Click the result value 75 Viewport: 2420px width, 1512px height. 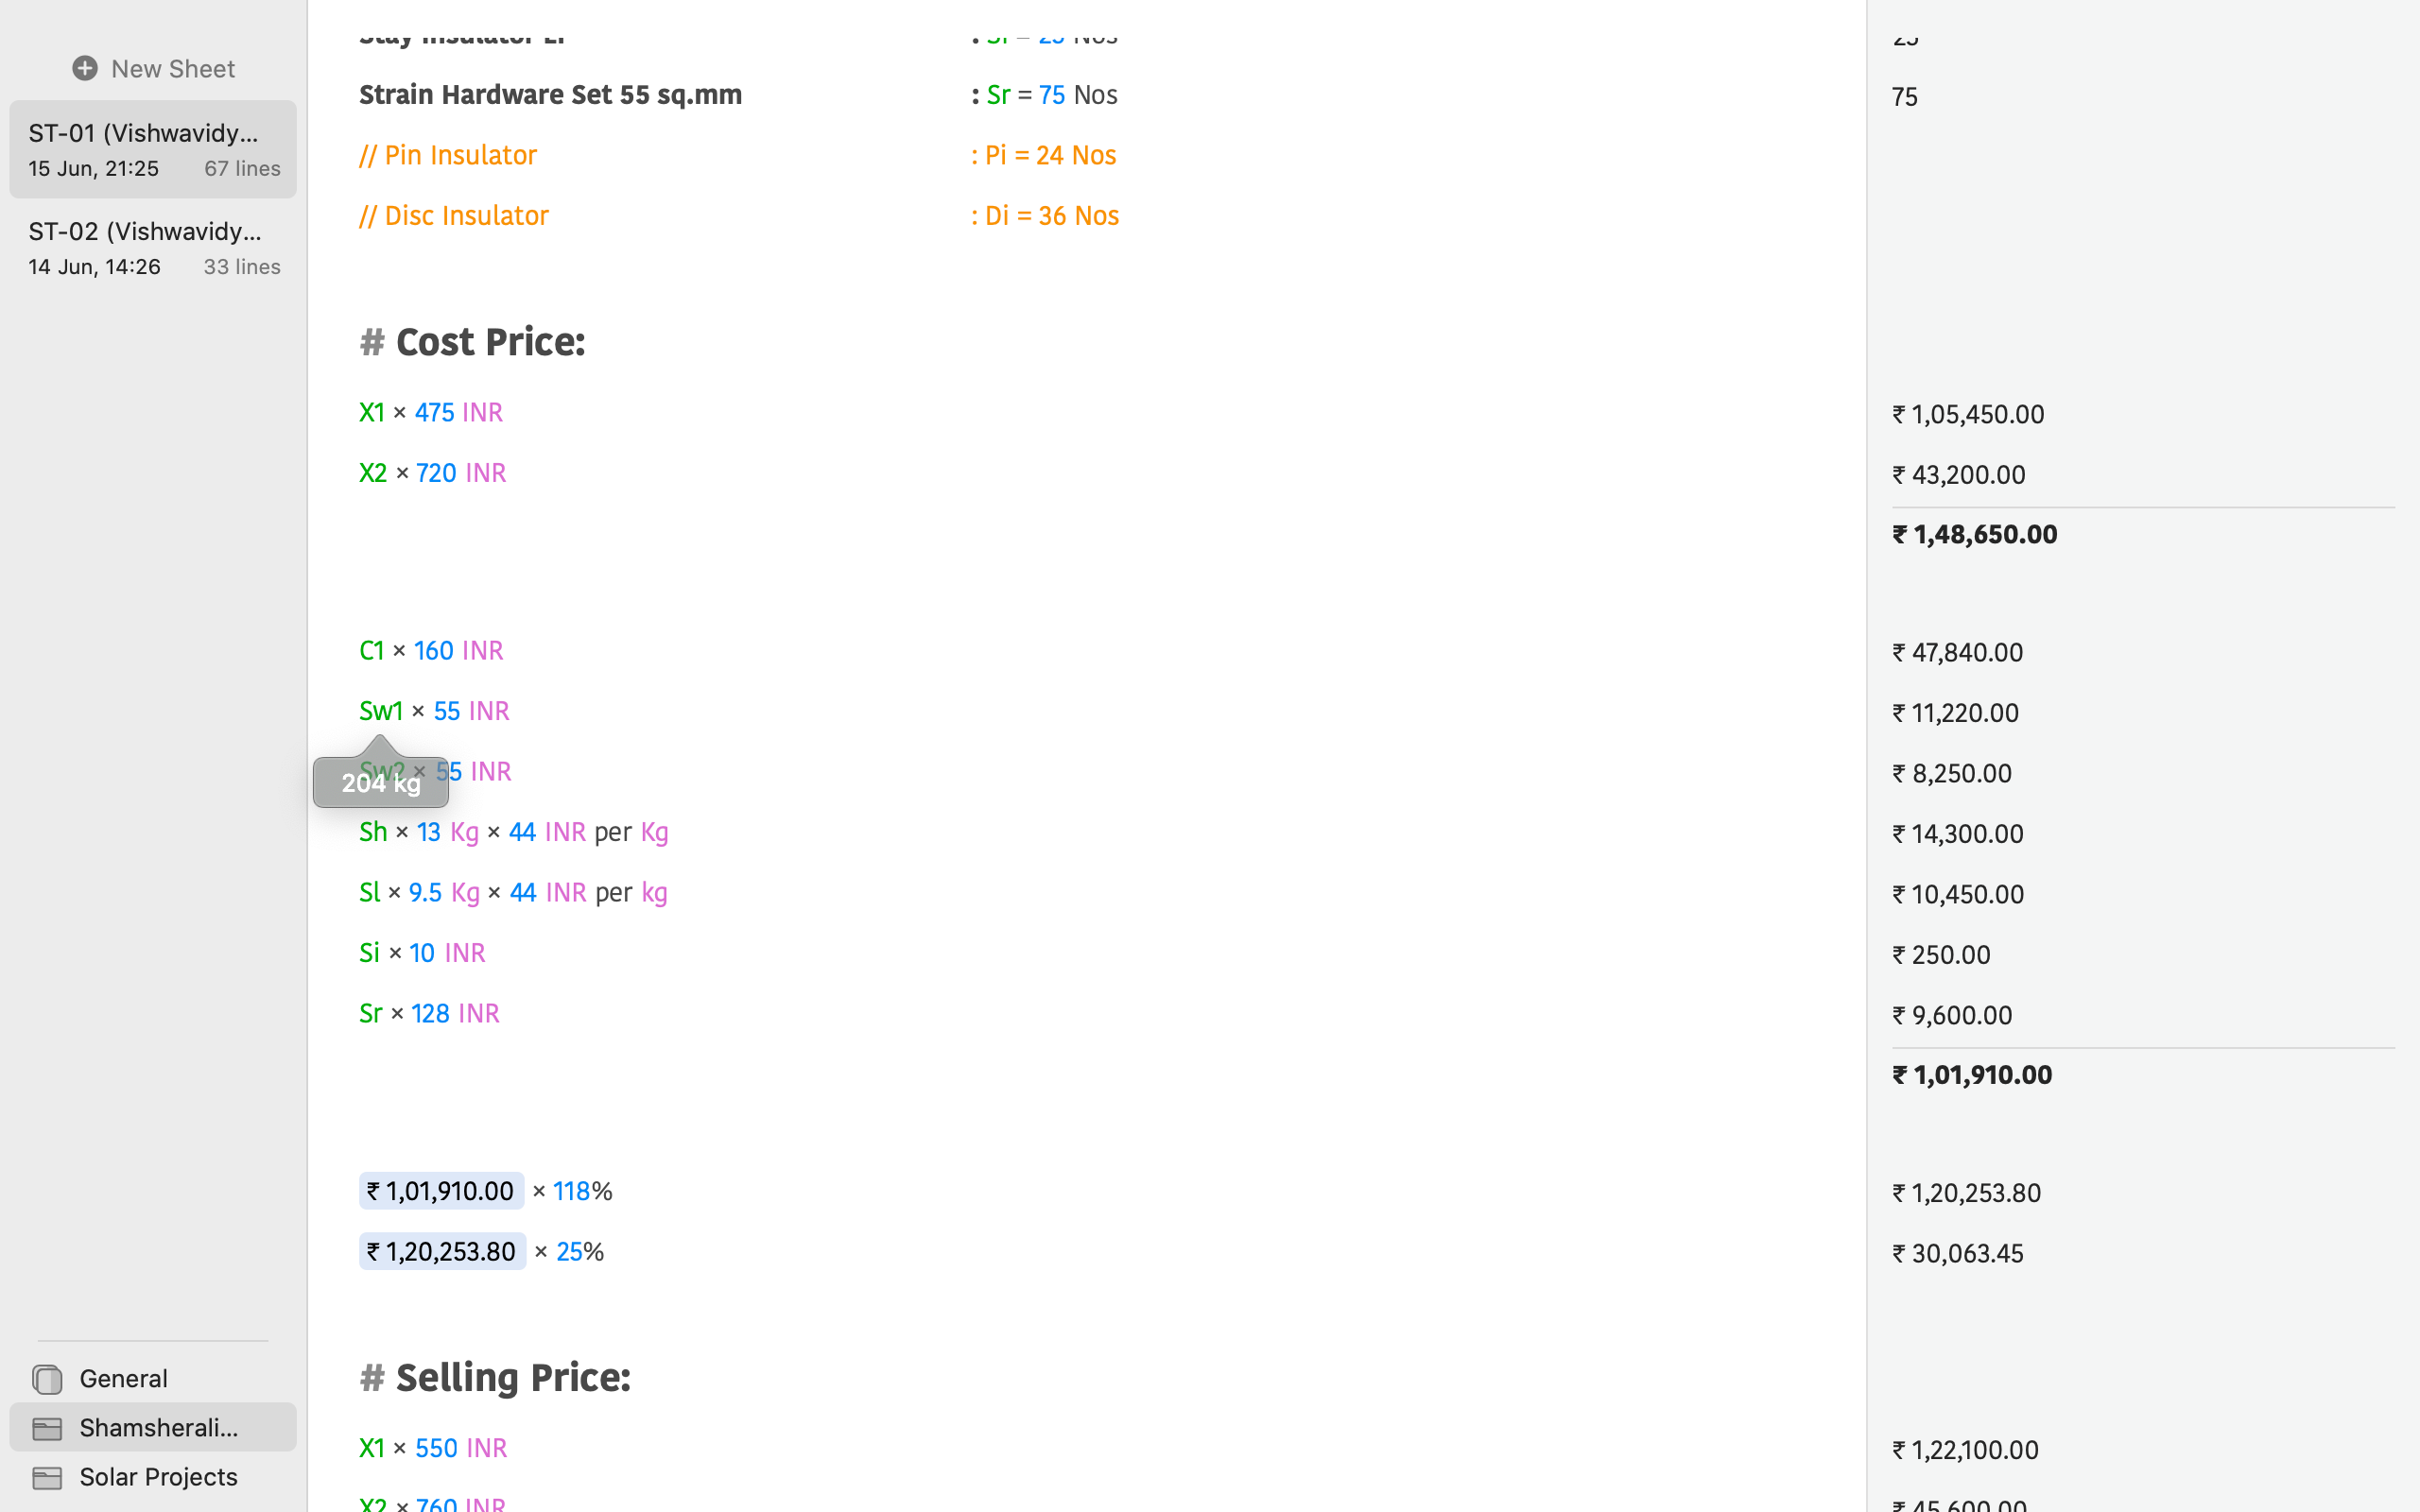[x=1905, y=97]
